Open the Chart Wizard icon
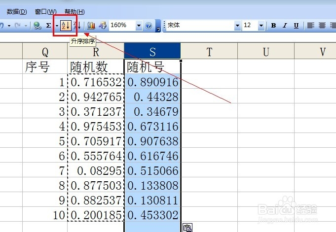Image resolution: width=336 pixels, height=232 pixels. coord(91,26)
